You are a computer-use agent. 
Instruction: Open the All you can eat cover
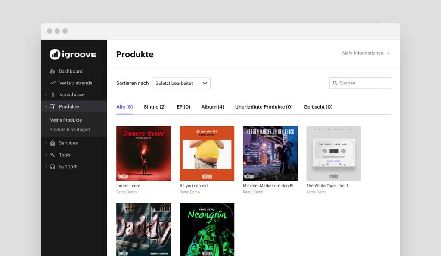[x=207, y=153]
